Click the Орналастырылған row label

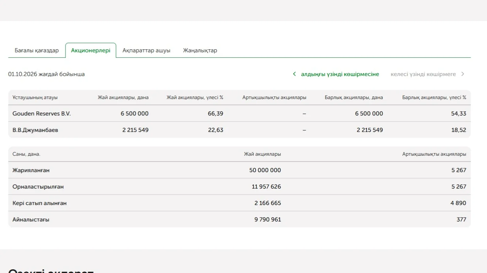coord(38,187)
